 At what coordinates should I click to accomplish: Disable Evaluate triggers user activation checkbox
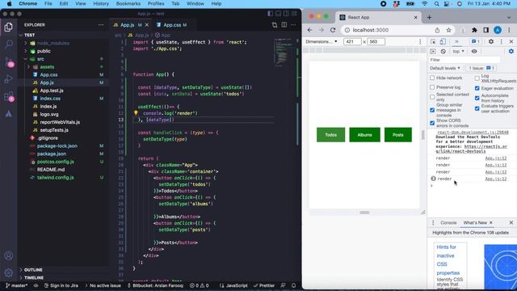(x=477, y=108)
